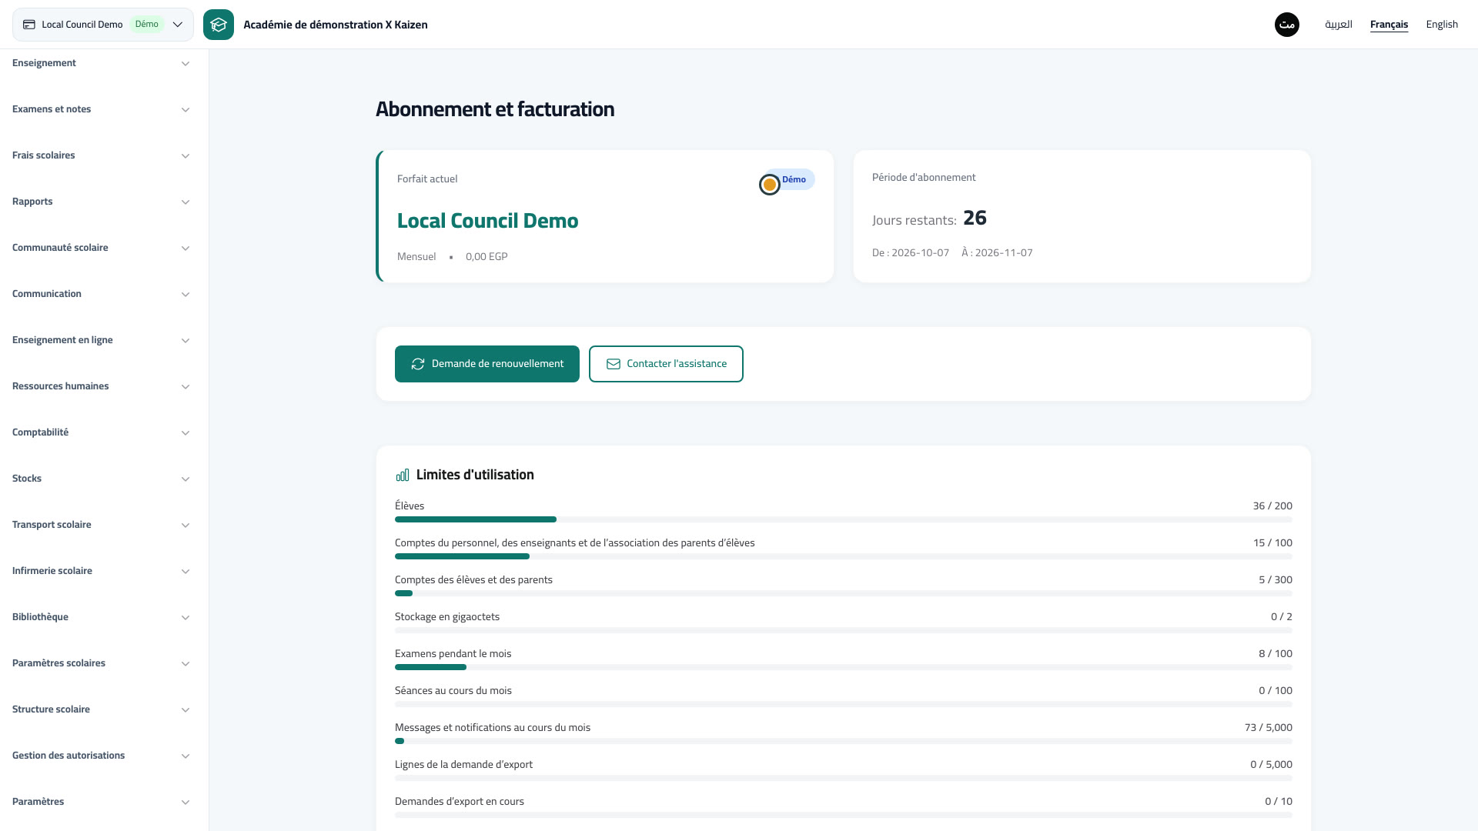This screenshot has height=831, width=1478.
Task: Click the Contacter l'assistance button
Action: 666,364
